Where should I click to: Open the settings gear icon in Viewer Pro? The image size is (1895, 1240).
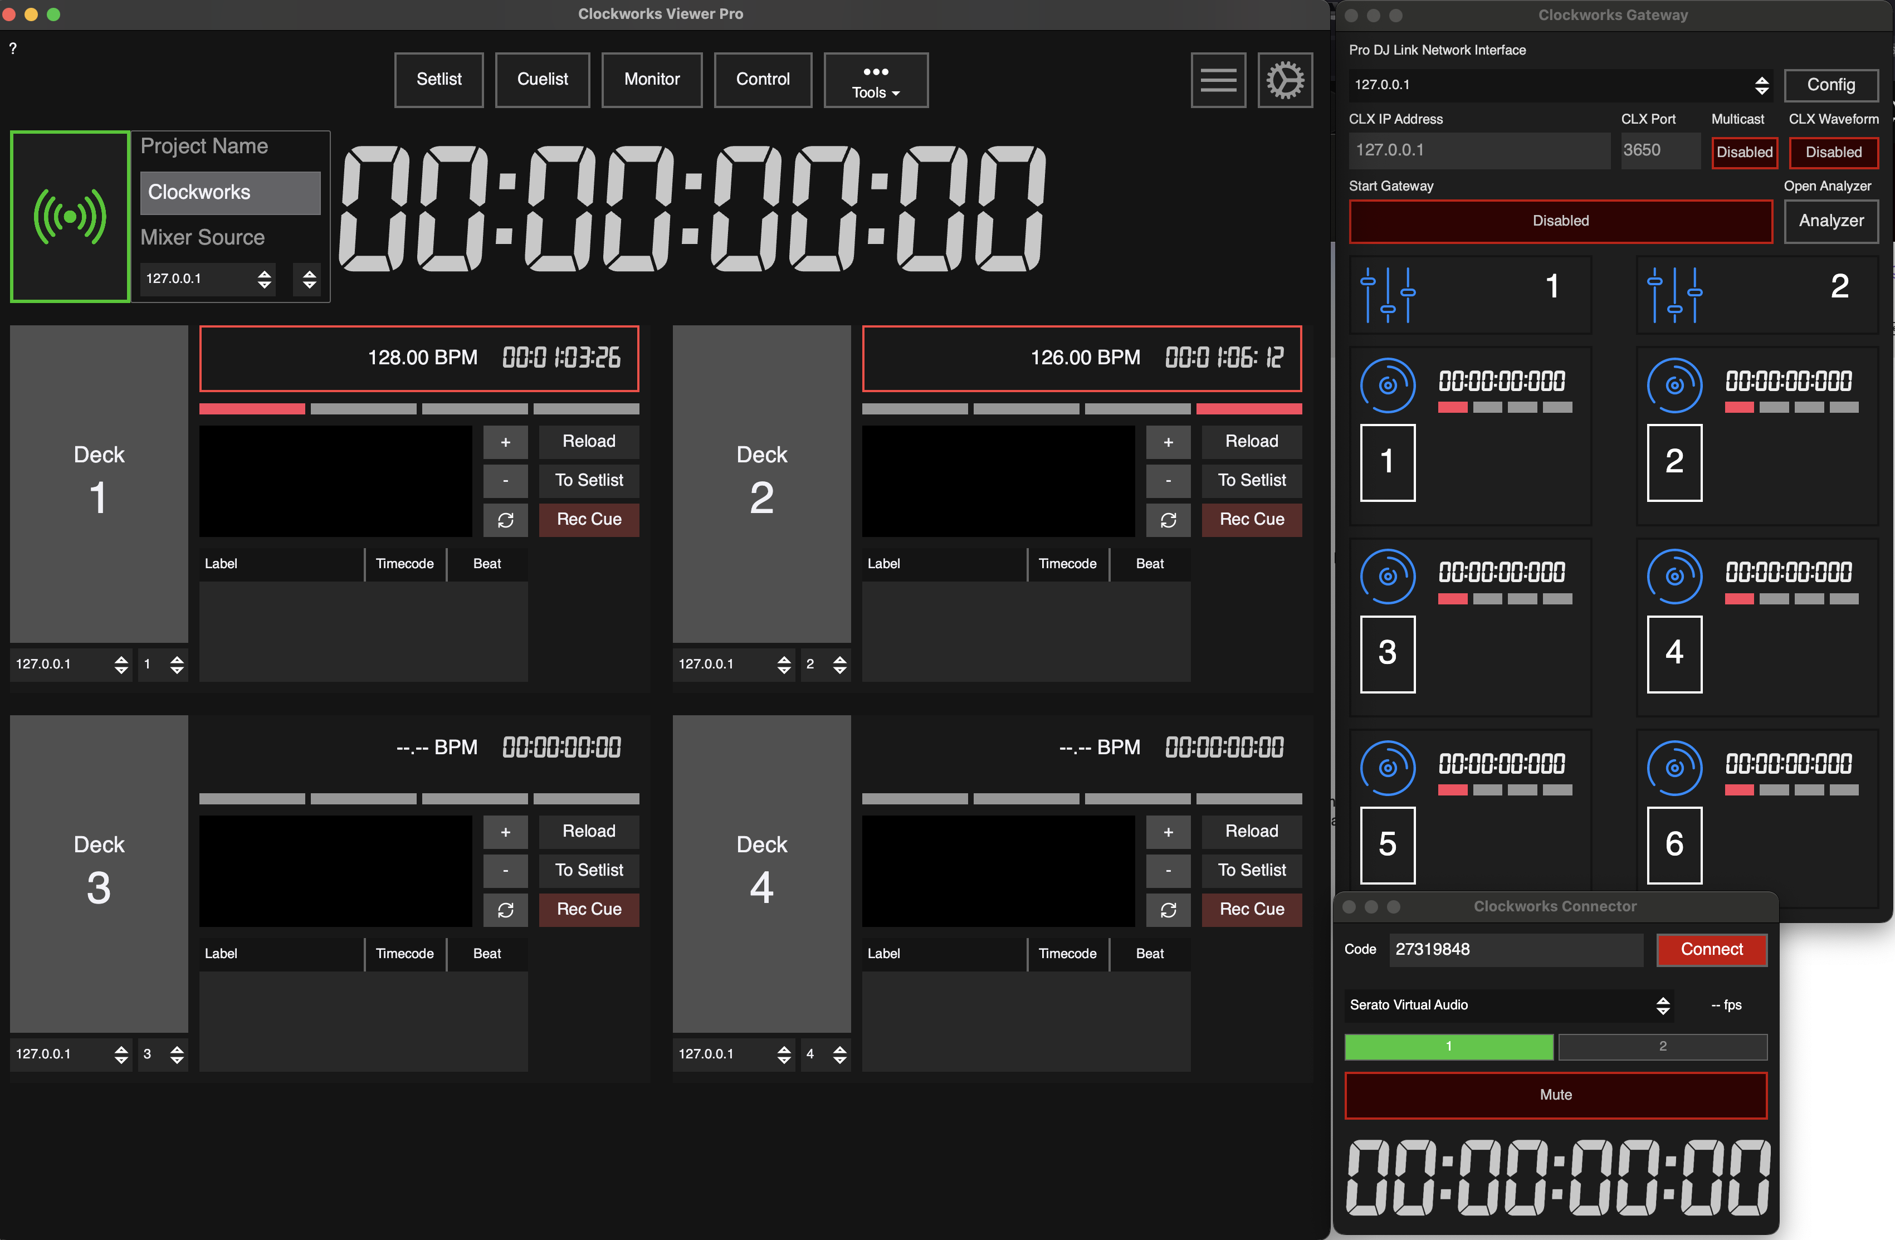pos(1285,80)
